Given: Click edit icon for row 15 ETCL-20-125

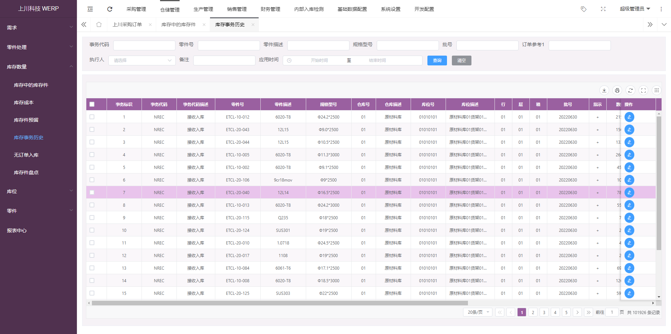Looking at the screenshot, I should 629,293.
